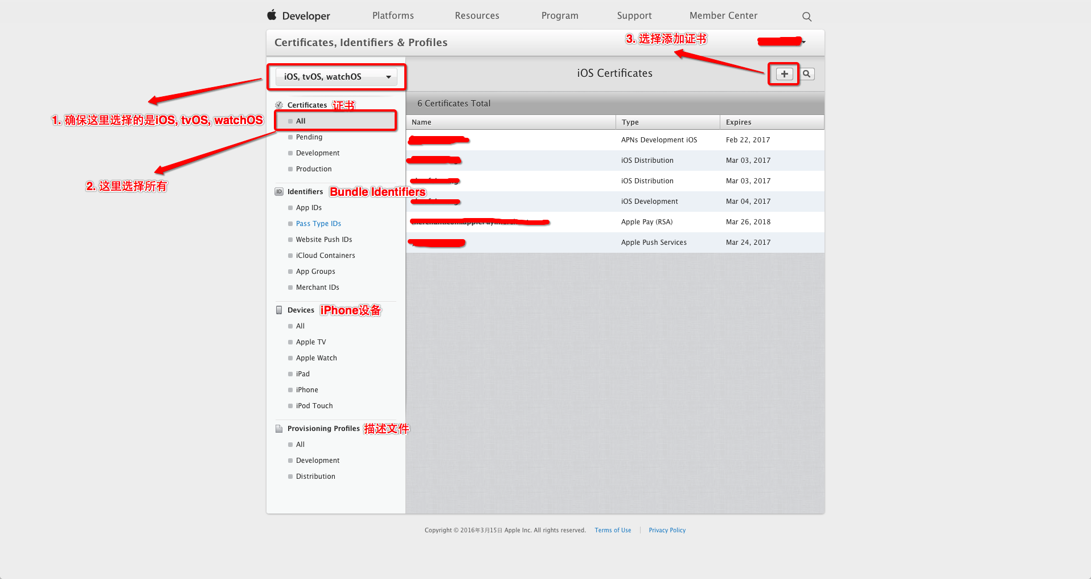Select the Apple Push Services certificate row
Image resolution: width=1091 pixels, height=579 pixels.
click(x=615, y=243)
